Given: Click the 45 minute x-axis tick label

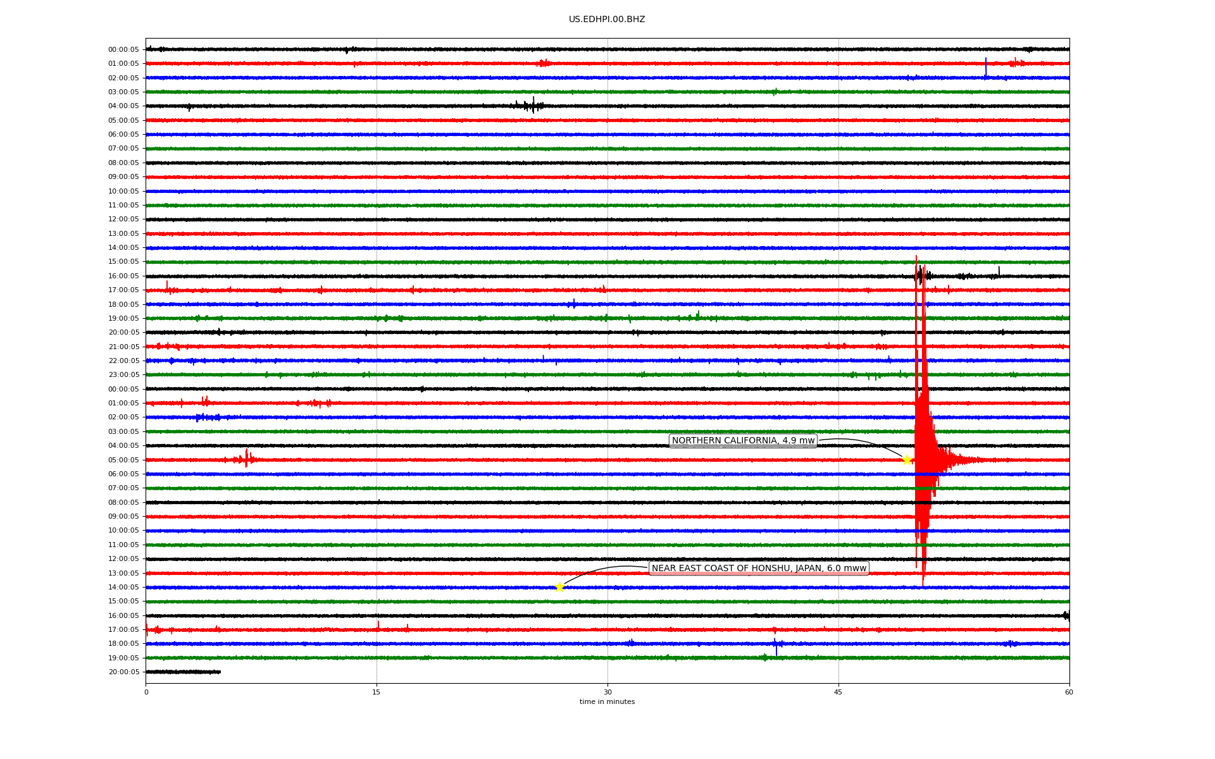Looking at the screenshot, I should click(x=838, y=692).
